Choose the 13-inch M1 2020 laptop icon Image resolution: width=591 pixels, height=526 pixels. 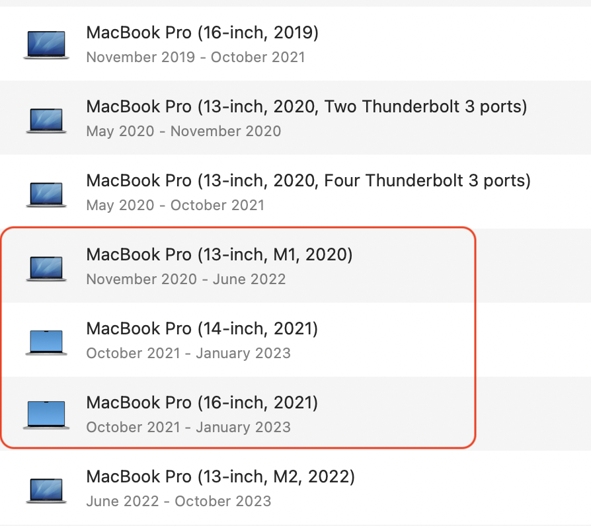click(46, 269)
